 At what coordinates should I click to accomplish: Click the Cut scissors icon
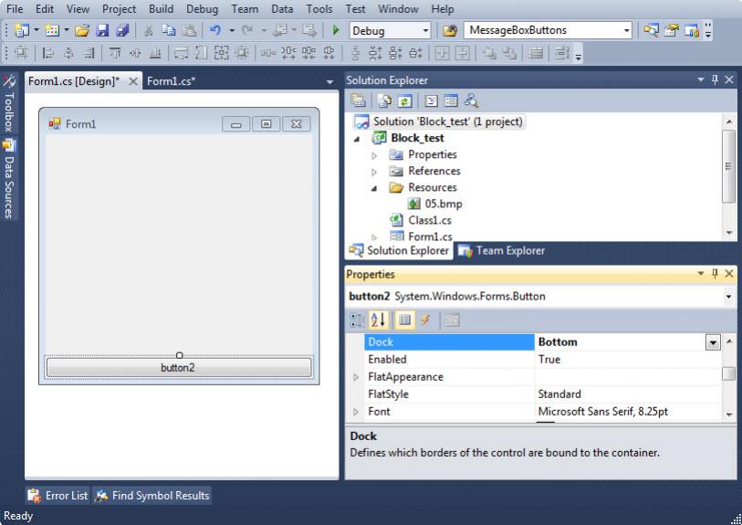pyautogui.click(x=148, y=31)
